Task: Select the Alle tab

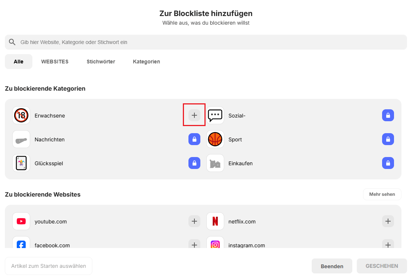Action: point(19,62)
